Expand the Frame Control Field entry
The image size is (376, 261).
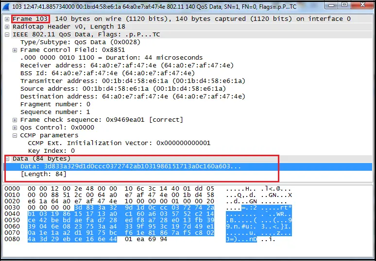(x=15, y=50)
